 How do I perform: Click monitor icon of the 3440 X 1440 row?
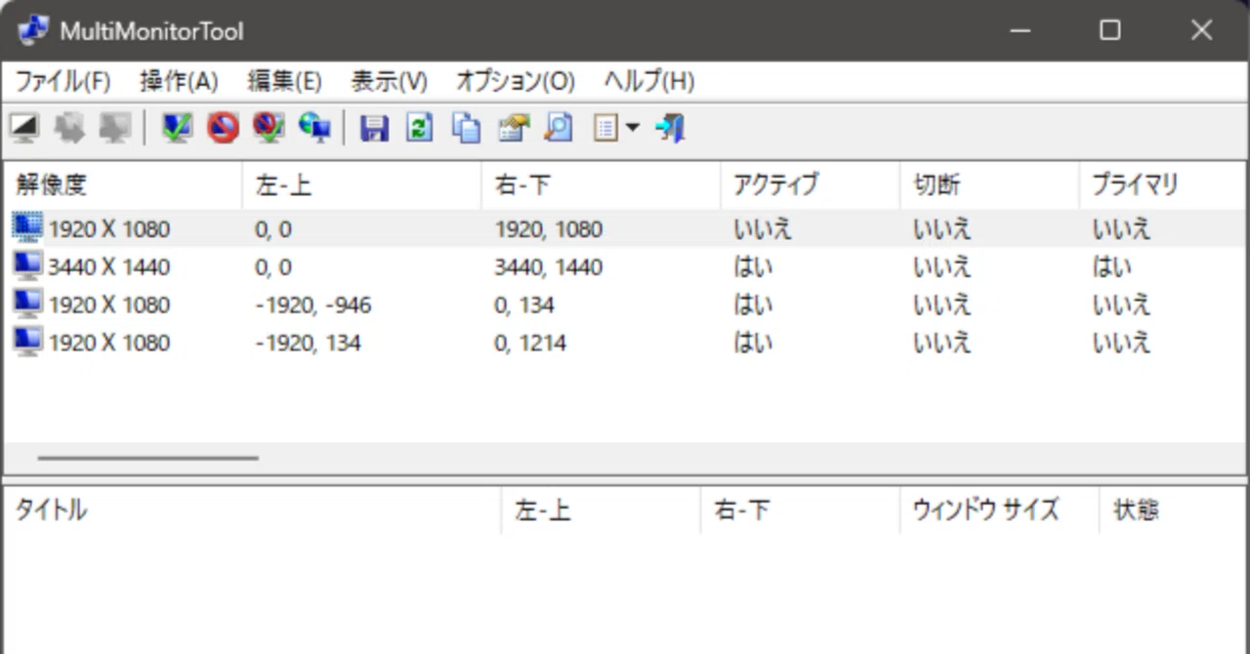(27, 266)
